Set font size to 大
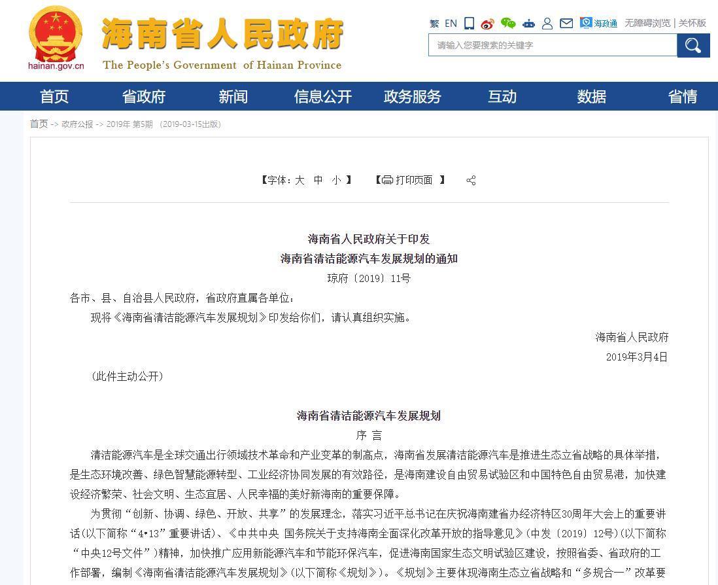 (299, 180)
